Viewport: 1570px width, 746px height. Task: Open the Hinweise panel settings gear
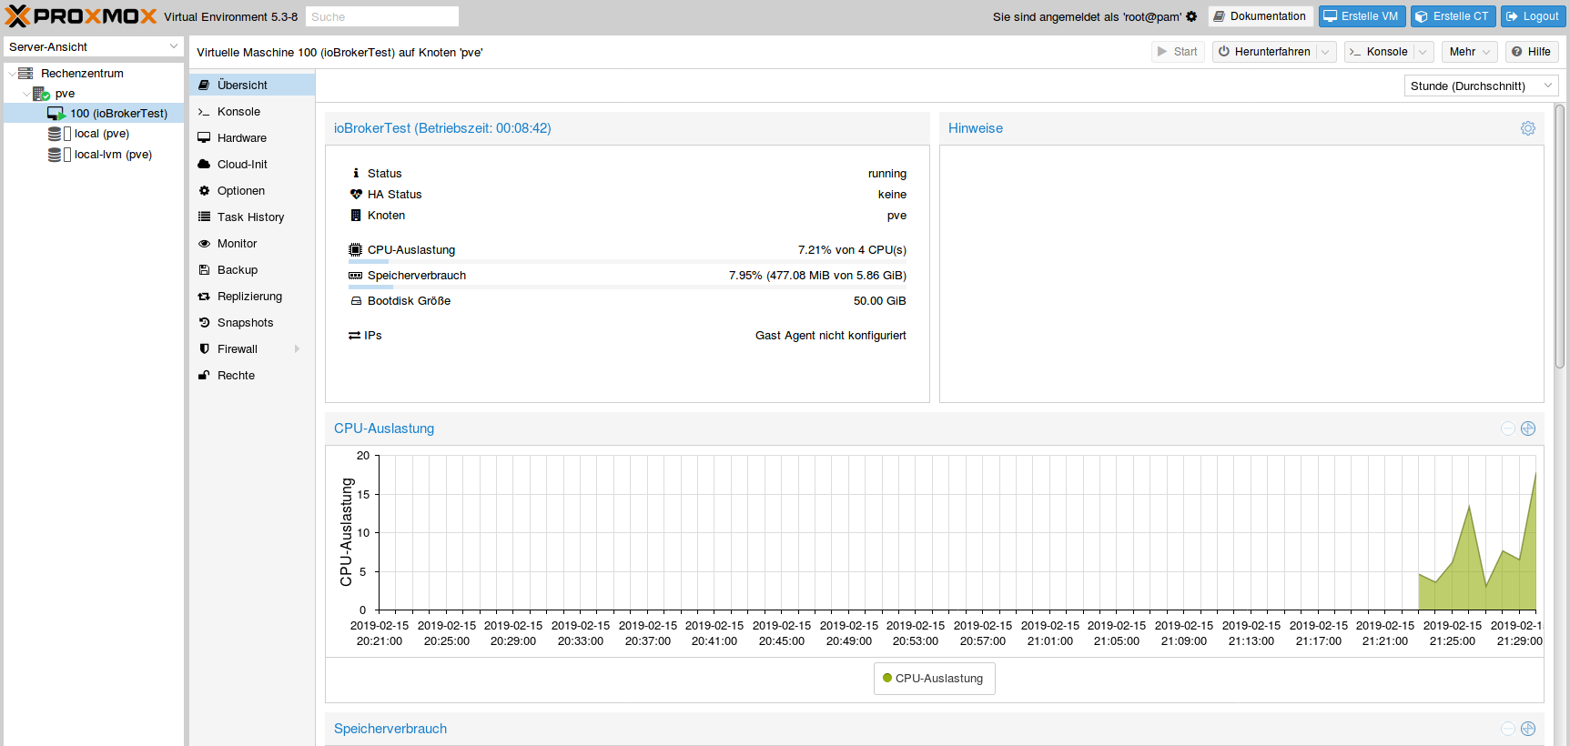pos(1528,128)
